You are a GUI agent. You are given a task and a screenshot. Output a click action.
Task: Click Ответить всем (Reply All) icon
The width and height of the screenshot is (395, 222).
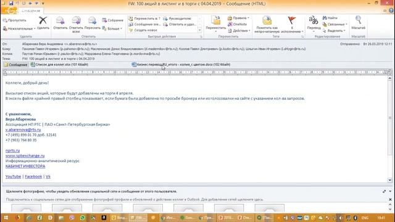tap(76, 20)
